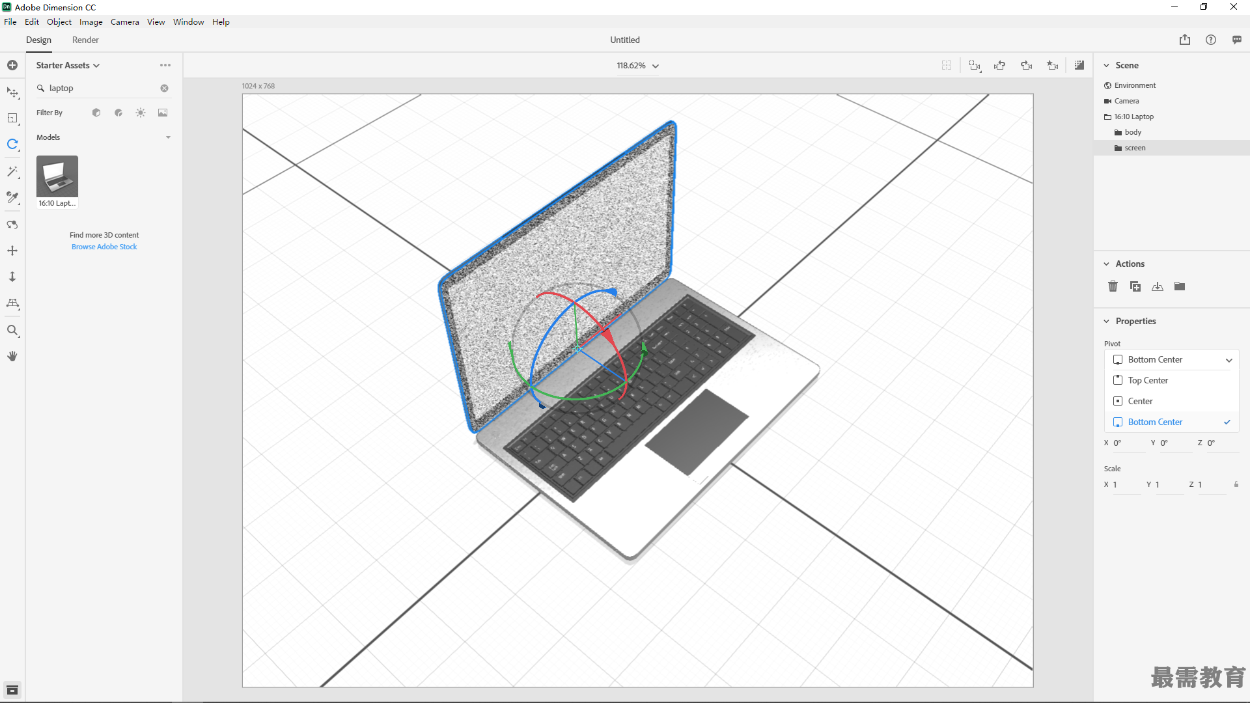Collapse the Properties panel
This screenshot has width=1250, height=703.
(1106, 321)
